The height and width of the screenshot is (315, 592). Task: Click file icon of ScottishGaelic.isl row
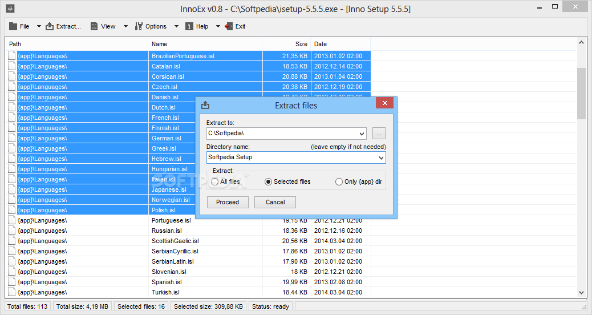point(12,241)
